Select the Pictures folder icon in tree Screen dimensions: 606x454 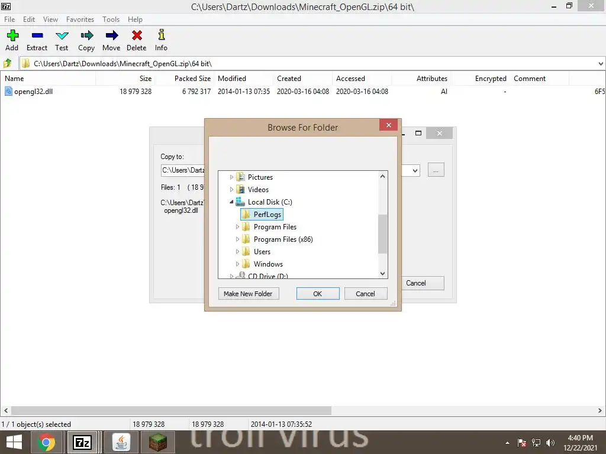(240, 177)
